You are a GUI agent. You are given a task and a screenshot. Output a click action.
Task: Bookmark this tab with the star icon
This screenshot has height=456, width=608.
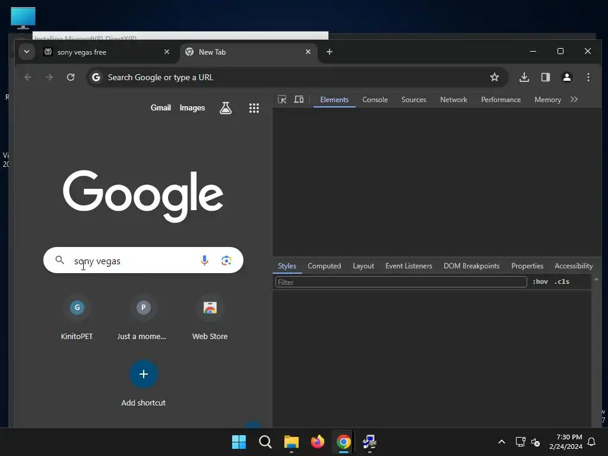pyautogui.click(x=495, y=77)
